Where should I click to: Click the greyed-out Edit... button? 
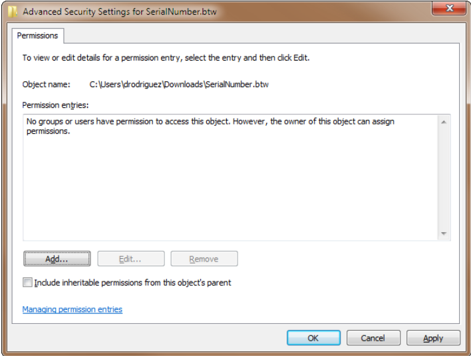[x=130, y=259]
